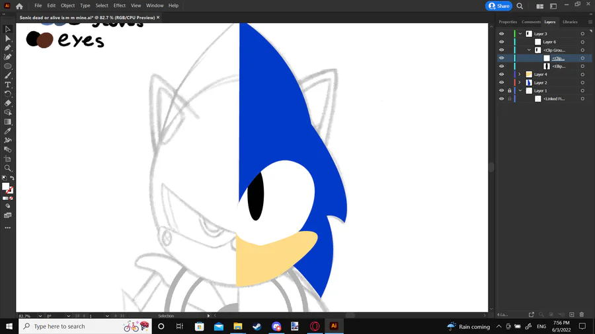Toggle visibility of Layer 6

coord(502,42)
